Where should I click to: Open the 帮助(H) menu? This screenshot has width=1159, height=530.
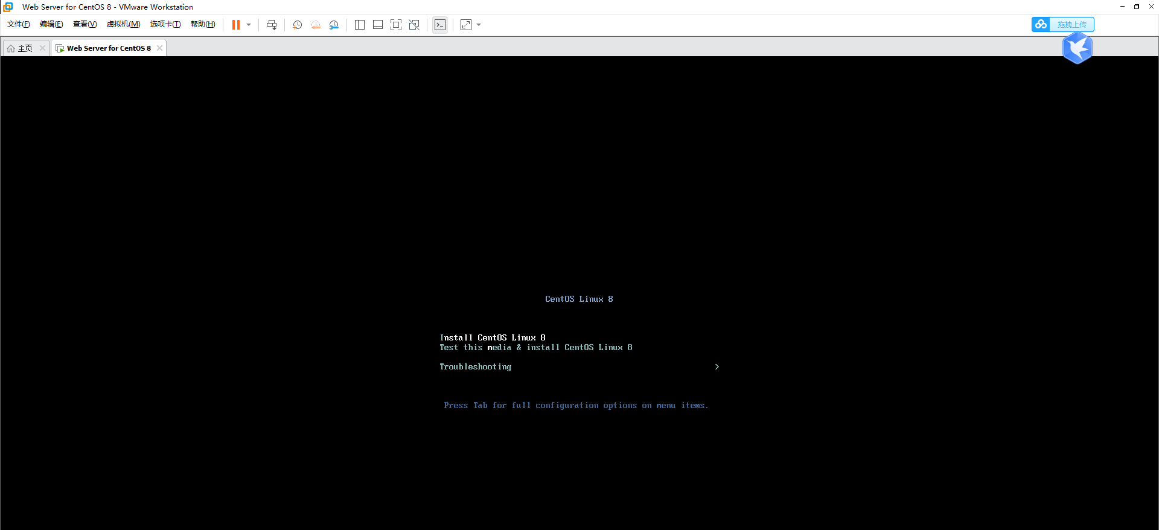[x=203, y=24]
